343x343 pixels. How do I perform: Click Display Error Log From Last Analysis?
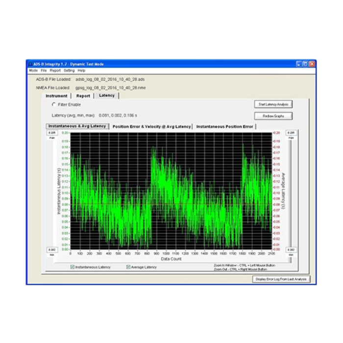(x=281, y=279)
